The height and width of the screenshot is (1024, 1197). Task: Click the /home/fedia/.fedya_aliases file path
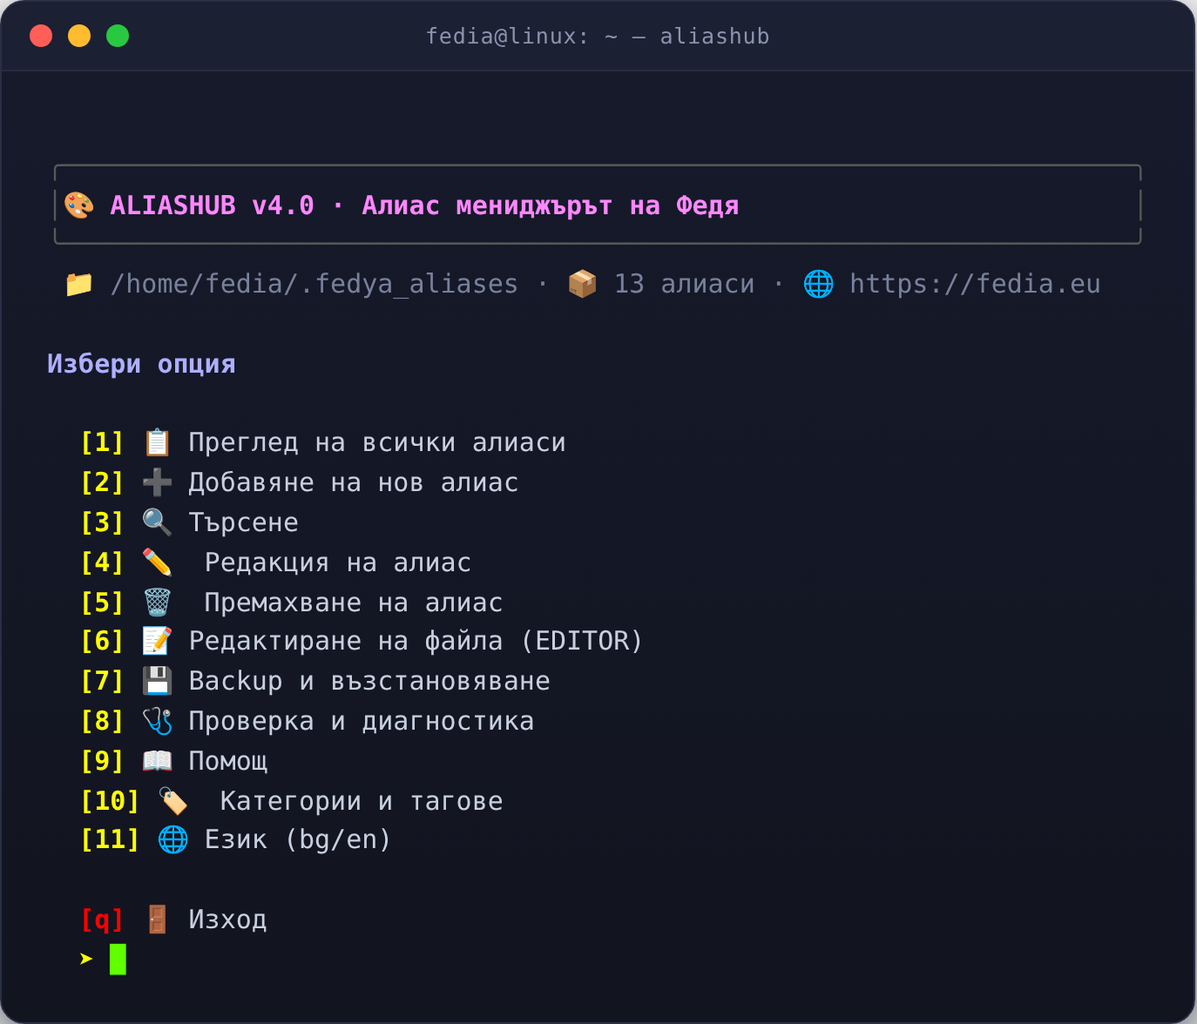click(314, 284)
